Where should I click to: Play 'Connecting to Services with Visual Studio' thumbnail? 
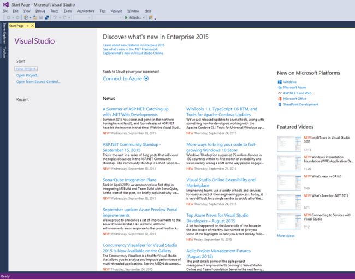289,221
